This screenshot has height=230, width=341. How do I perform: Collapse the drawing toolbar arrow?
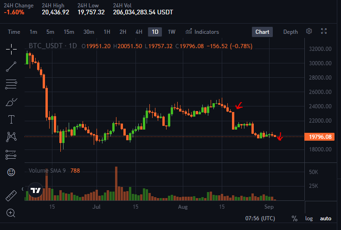point(23,189)
